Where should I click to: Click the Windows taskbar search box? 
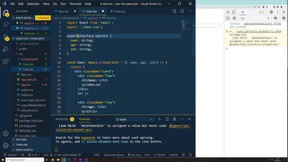25,160
